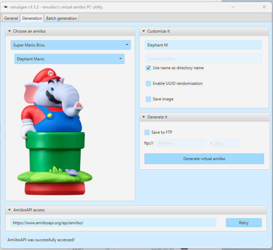
Task: Click the emuiigen app icon in title bar
Action: [6, 7]
